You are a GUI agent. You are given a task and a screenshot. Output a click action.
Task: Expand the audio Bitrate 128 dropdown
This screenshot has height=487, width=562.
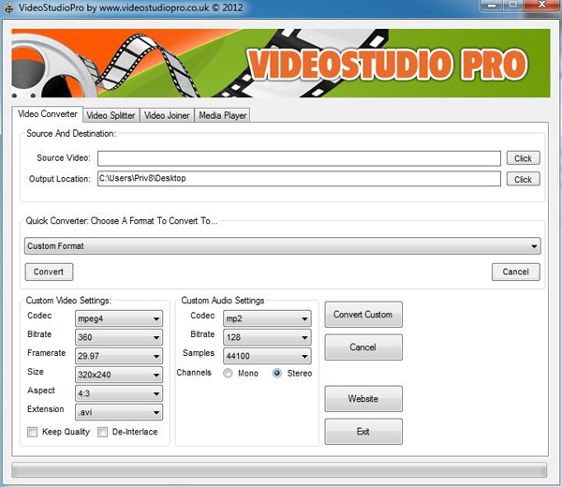pyautogui.click(x=267, y=337)
